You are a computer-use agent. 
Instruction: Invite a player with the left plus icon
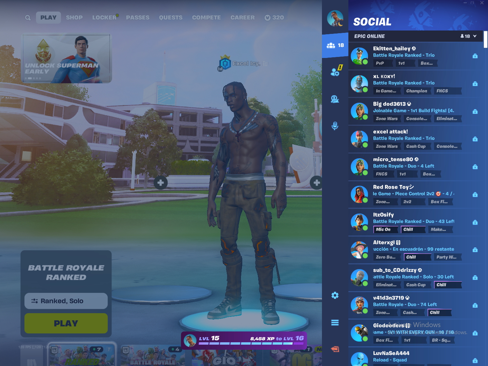tap(161, 183)
